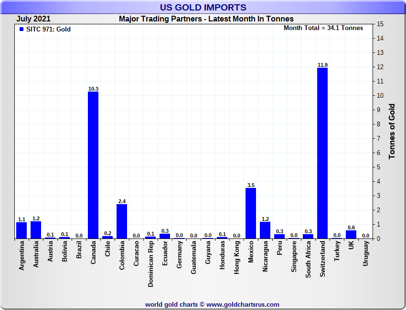406x310 pixels.
Task: Click the www.goldchartsrus.com footer link
Action: (243, 304)
